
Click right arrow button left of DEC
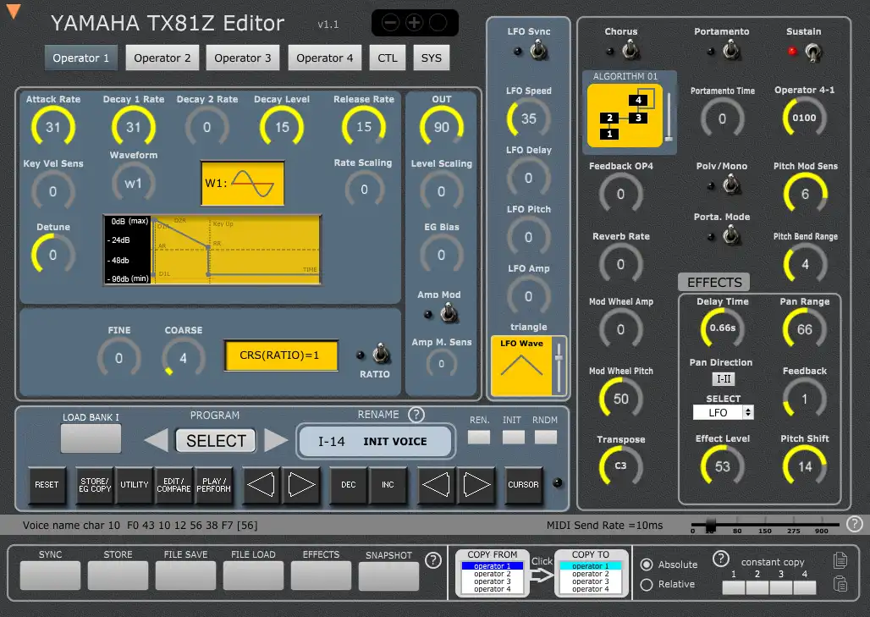tap(301, 485)
